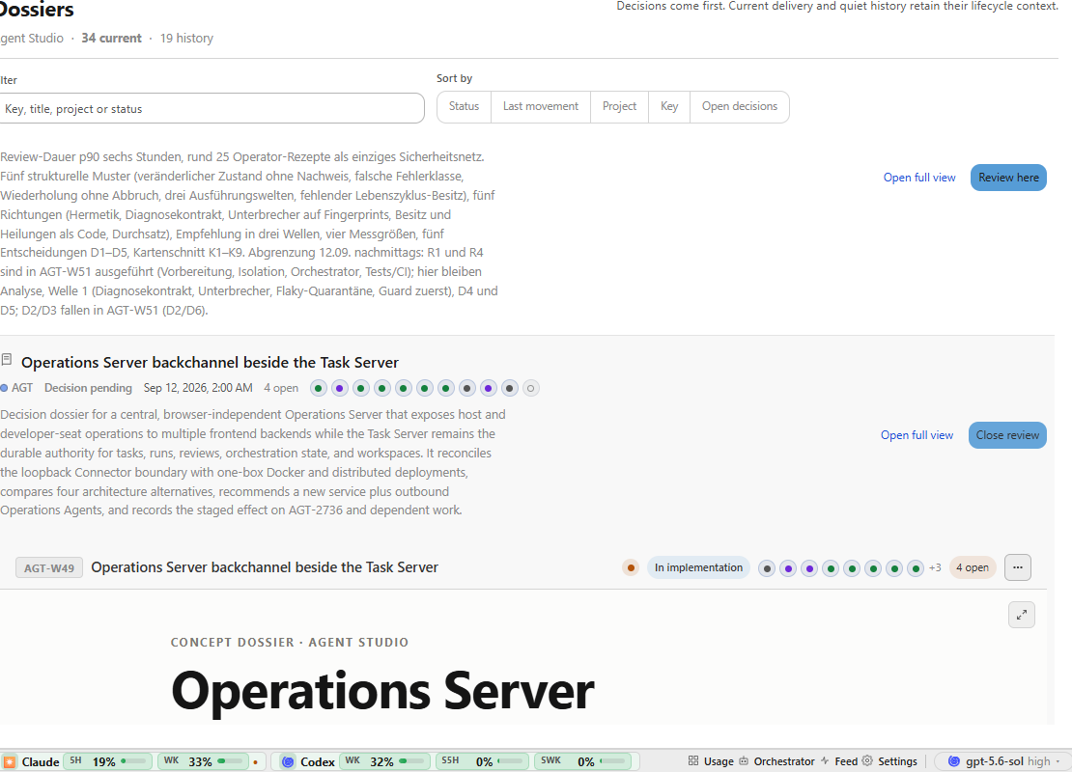The image size is (1072, 772).
Task: Open full view next to Review here
Action: pyautogui.click(x=919, y=178)
